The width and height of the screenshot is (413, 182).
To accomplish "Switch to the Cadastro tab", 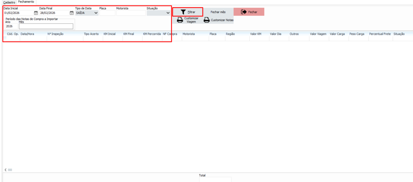I will [9, 2].
